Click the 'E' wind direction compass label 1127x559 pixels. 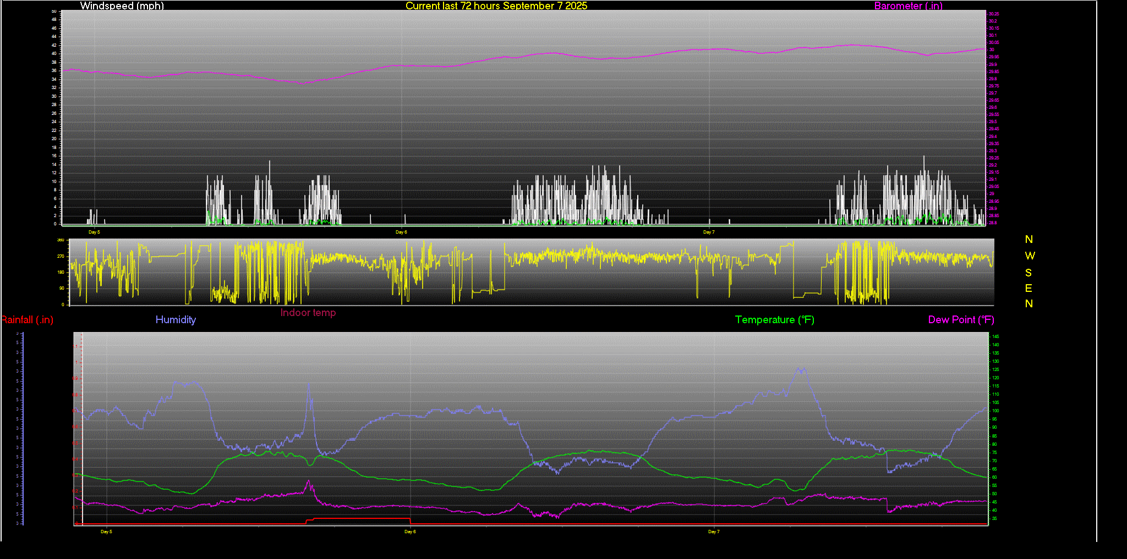(x=1028, y=288)
